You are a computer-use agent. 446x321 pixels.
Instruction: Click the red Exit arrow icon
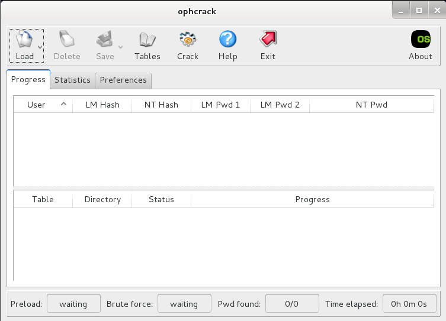pos(268,39)
